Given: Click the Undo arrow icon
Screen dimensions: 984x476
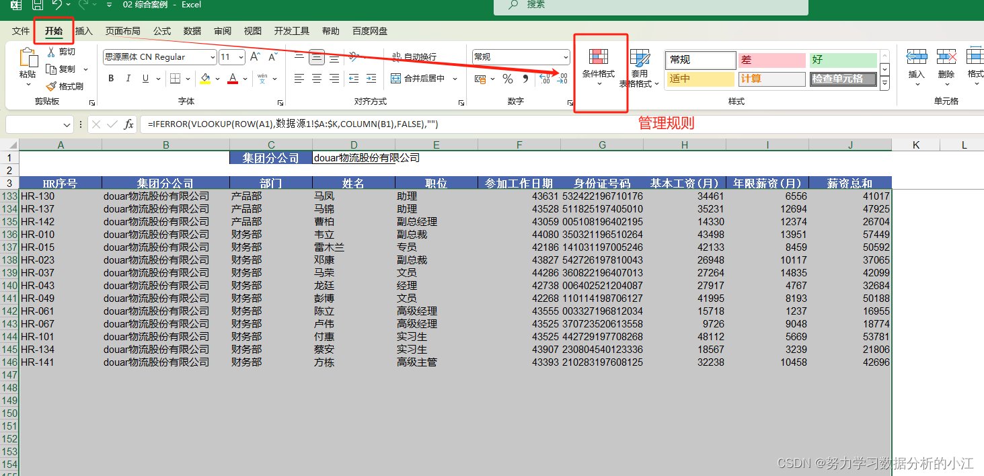Looking at the screenshot, I should tap(57, 5).
